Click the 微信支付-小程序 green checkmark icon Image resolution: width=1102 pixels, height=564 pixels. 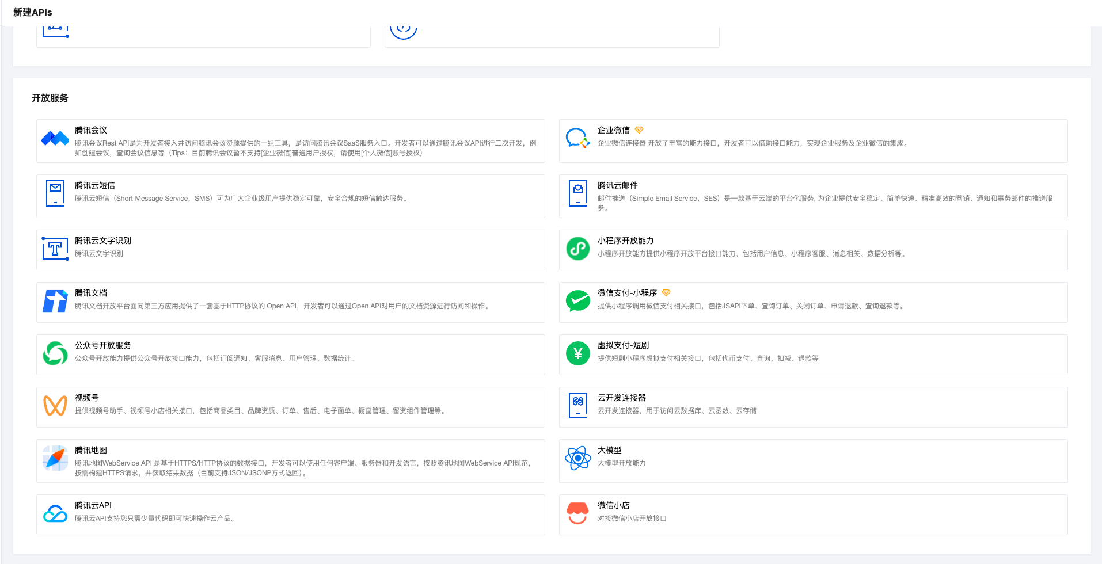pos(577,301)
